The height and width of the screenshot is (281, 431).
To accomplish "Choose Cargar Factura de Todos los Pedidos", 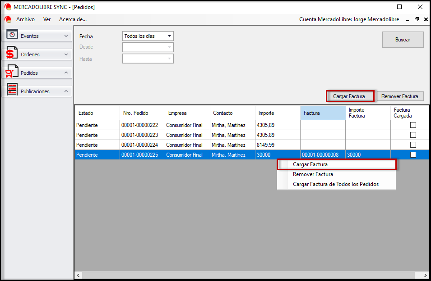I will [x=336, y=184].
